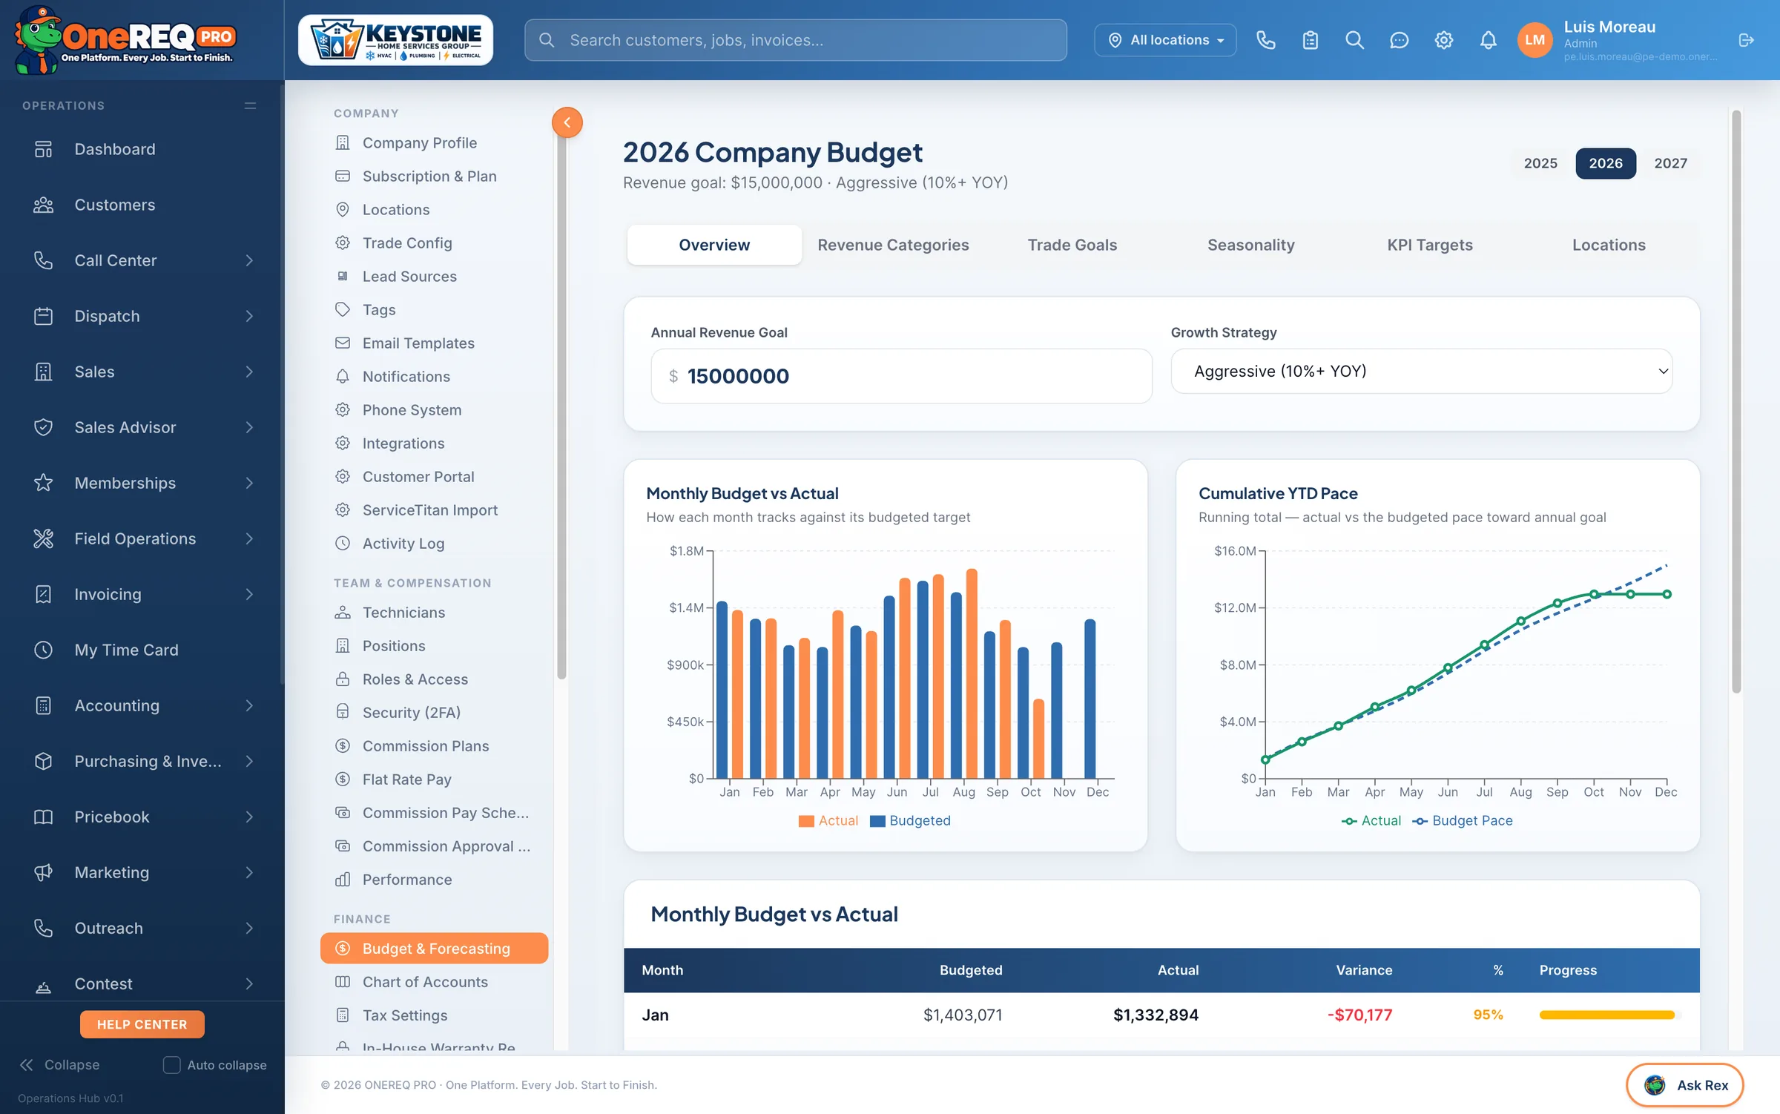Toggle the Auto collapse checkbox

tap(171, 1064)
